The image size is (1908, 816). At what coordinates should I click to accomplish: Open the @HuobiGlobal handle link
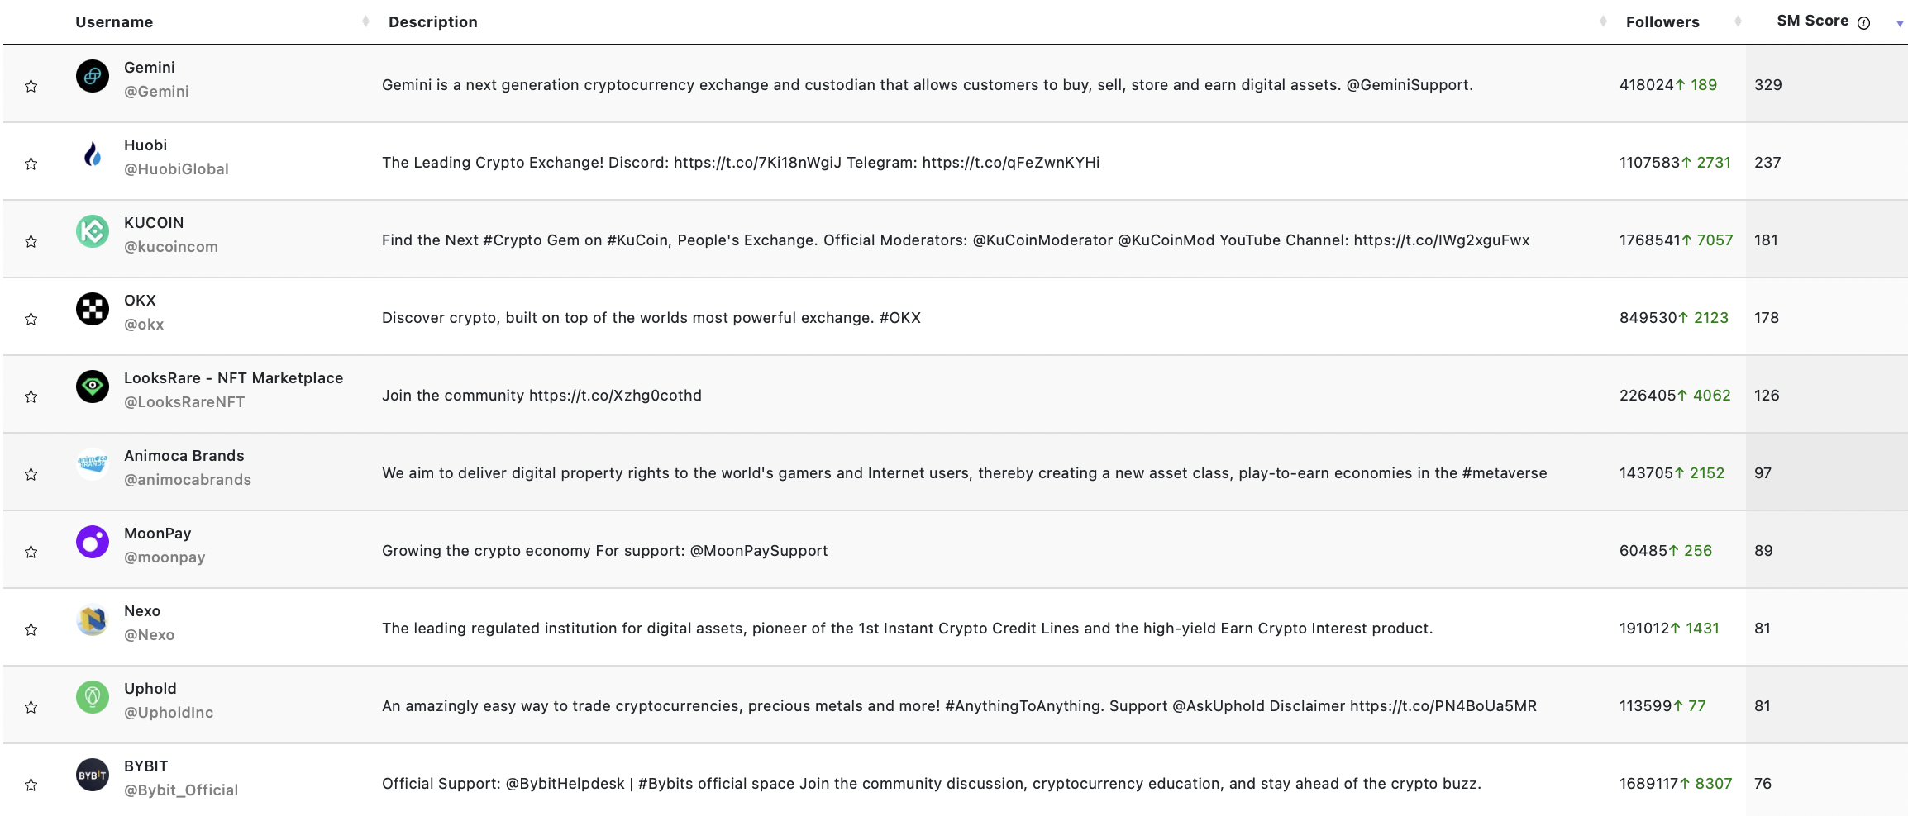click(176, 169)
